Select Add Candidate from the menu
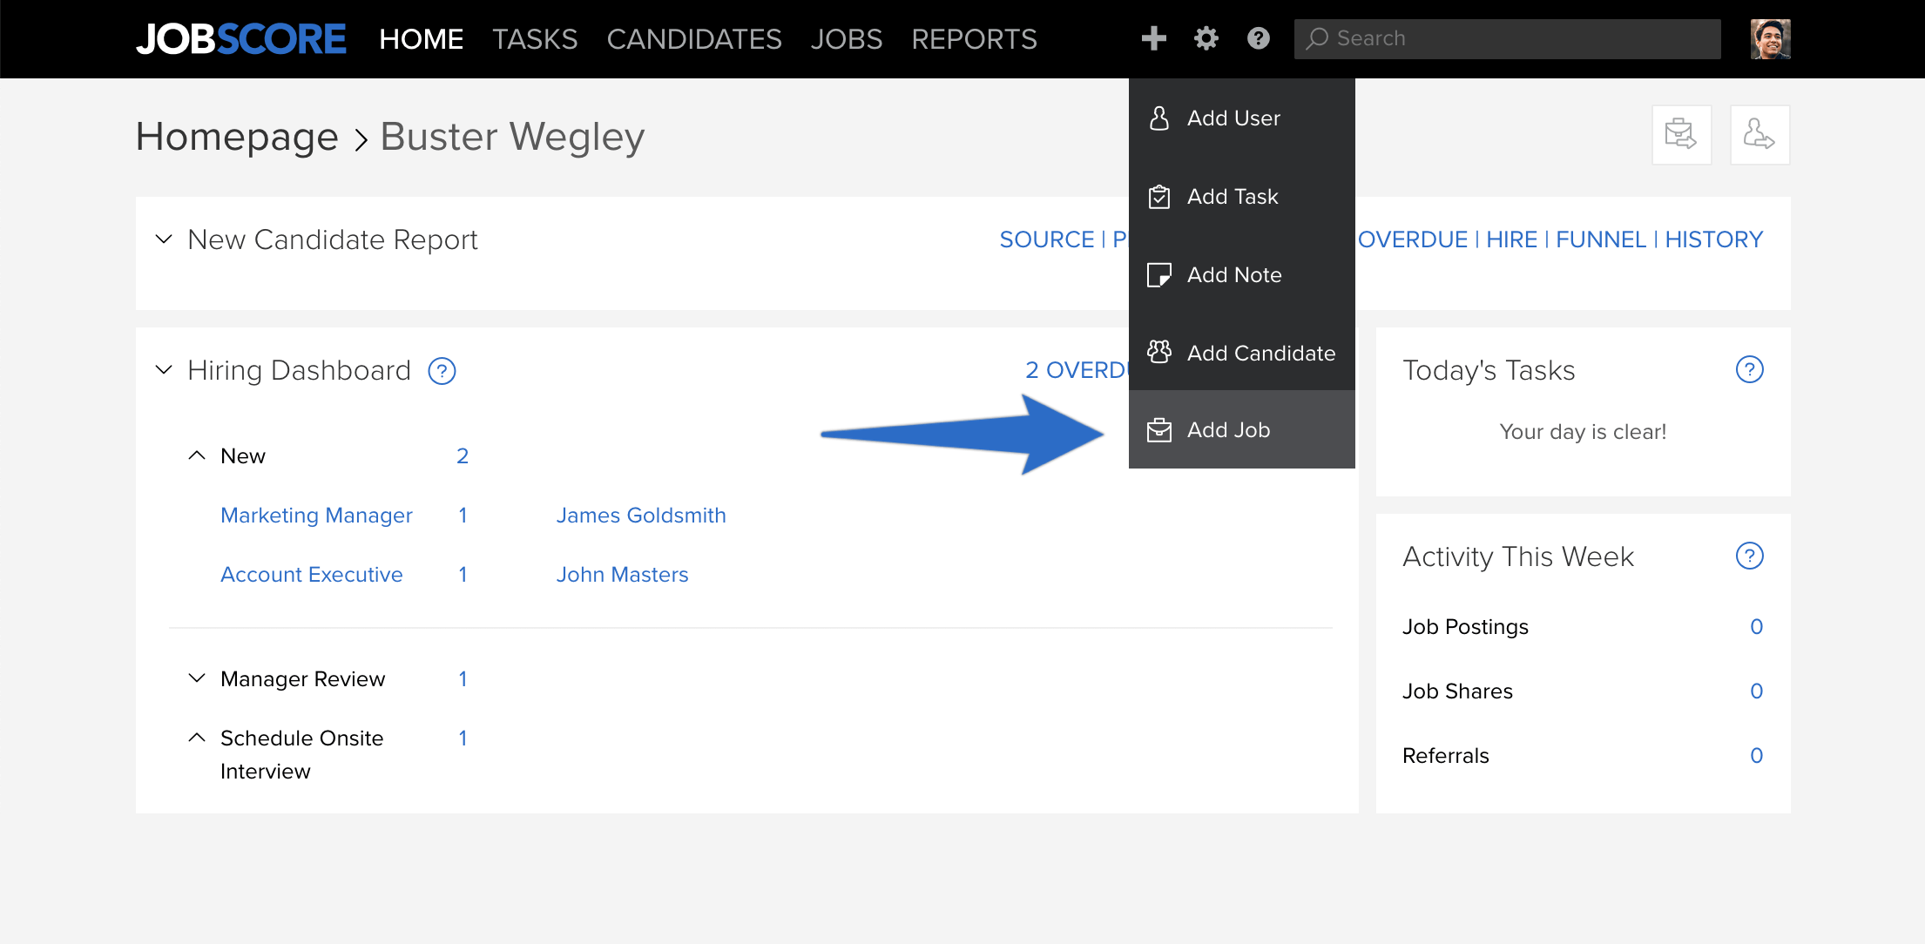The height and width of the screenshot is (944, 1925). coord(1242,353)
